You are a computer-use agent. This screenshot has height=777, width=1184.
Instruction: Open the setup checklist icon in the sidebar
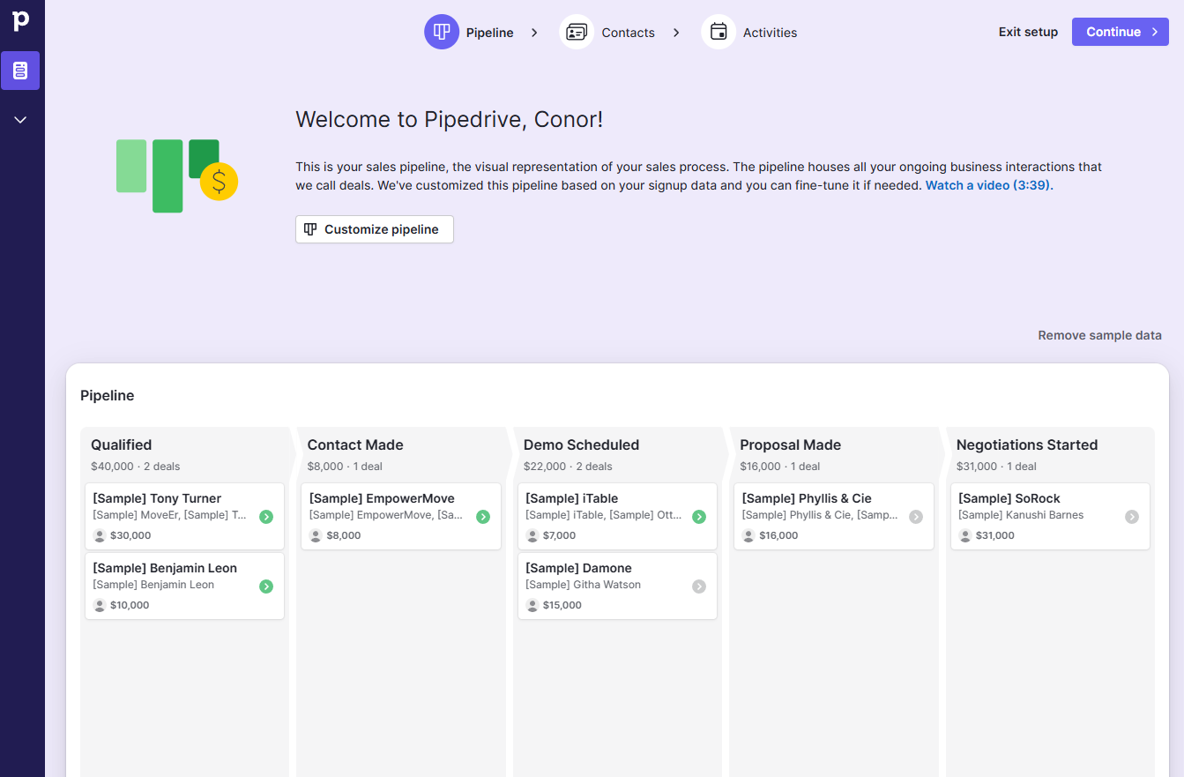tap(20, 71)
